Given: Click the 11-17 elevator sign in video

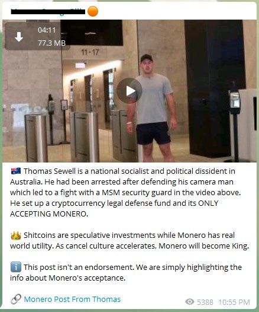Looking at the screenshot, I should tap(90, 52).
